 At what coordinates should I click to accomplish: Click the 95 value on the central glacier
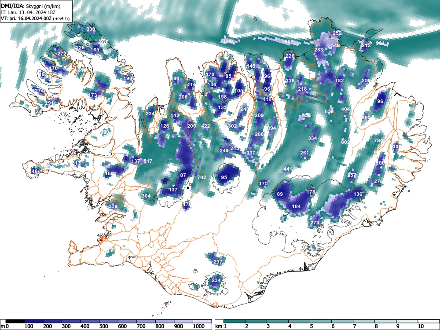224,177
